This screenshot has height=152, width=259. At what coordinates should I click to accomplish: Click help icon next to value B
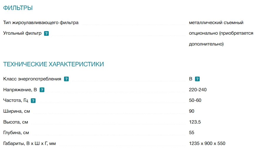197,79
